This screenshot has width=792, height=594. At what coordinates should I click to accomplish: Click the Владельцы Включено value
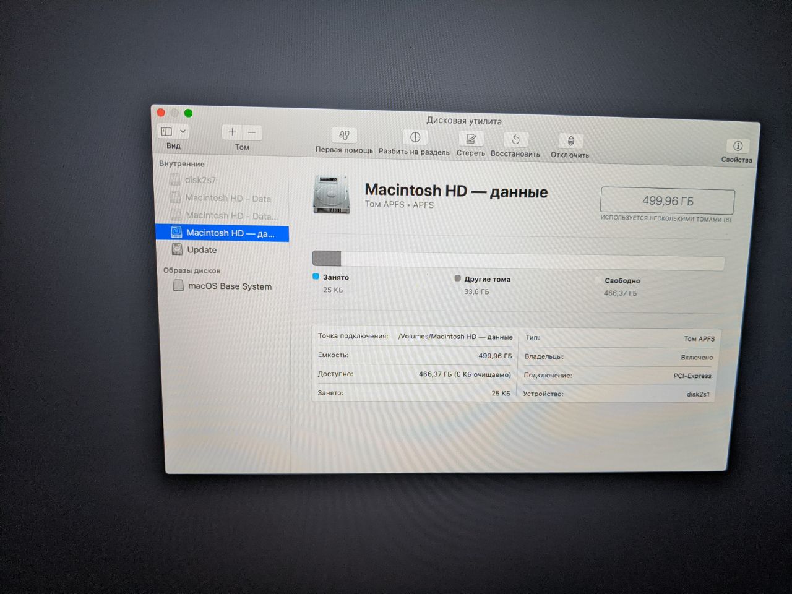coord(697,358)
